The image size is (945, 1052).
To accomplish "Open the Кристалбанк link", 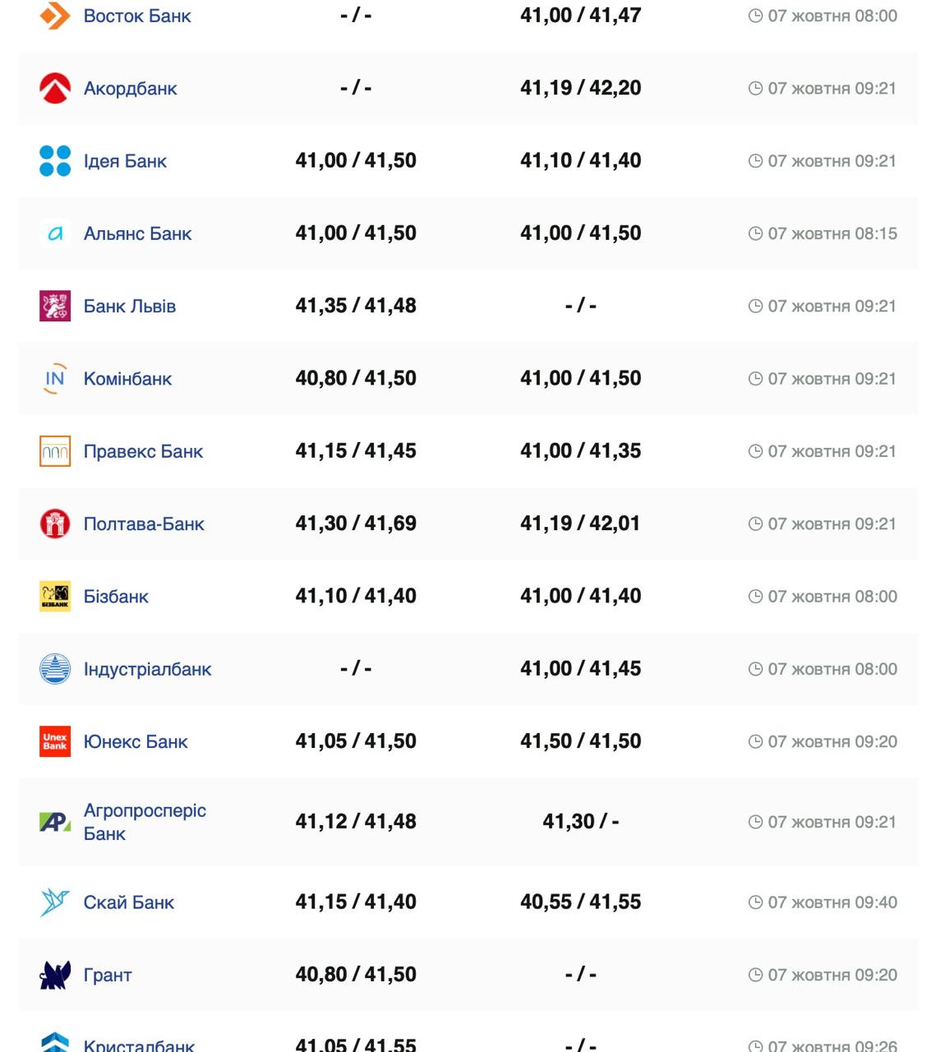I will (139, 1045).
